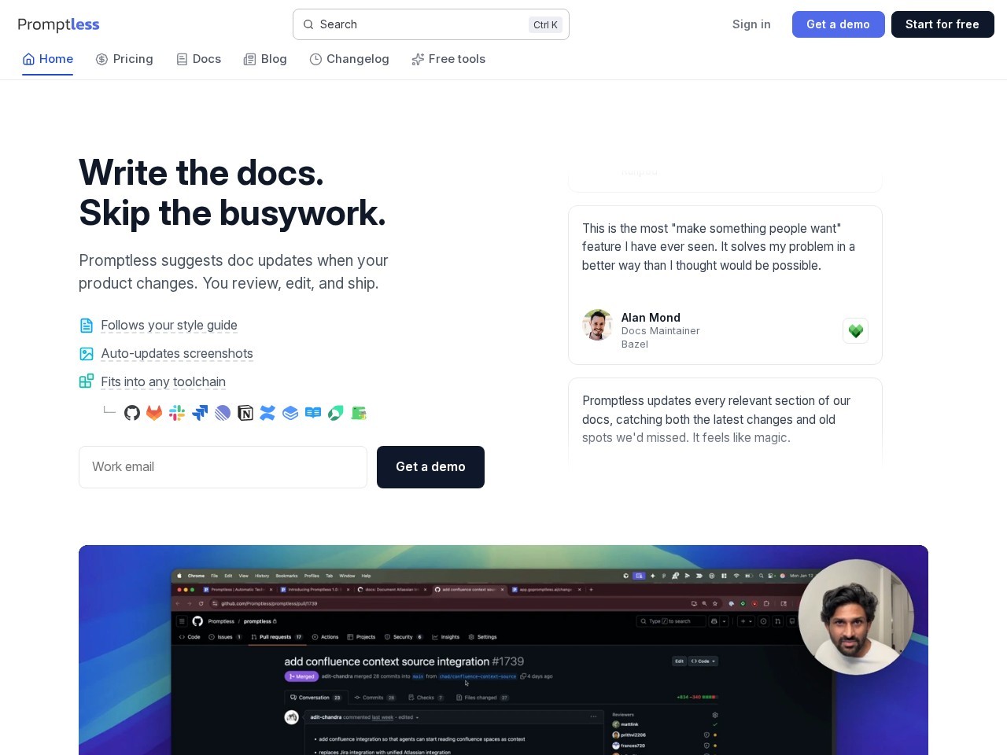The image size is (1007, 755).
Task: View the Changelog page
Action: click(x=349, y=59)
